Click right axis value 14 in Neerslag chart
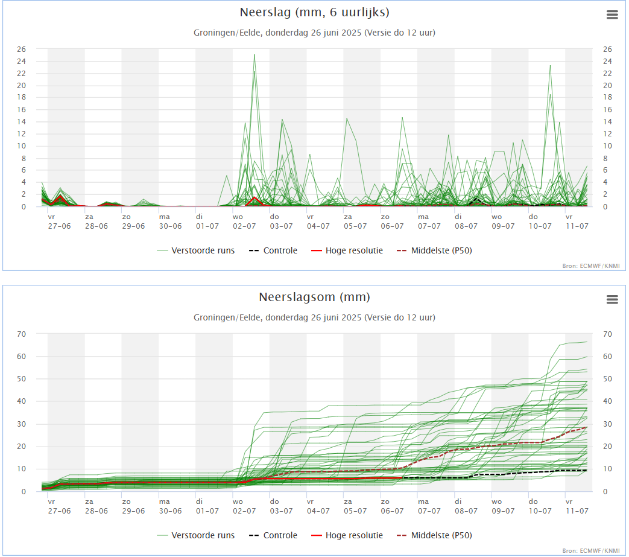Viewport: 629px width, 557px height. (x=607, y=121)
